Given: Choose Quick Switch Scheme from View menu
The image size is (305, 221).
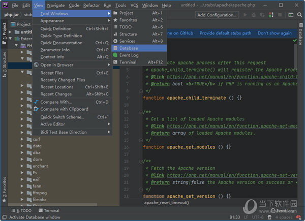Looking at the screenshot, I should (x=72, y=117).
